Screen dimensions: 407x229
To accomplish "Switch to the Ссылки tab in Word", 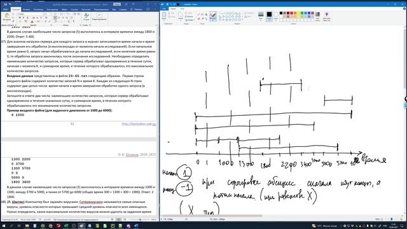I will [74, 10].
